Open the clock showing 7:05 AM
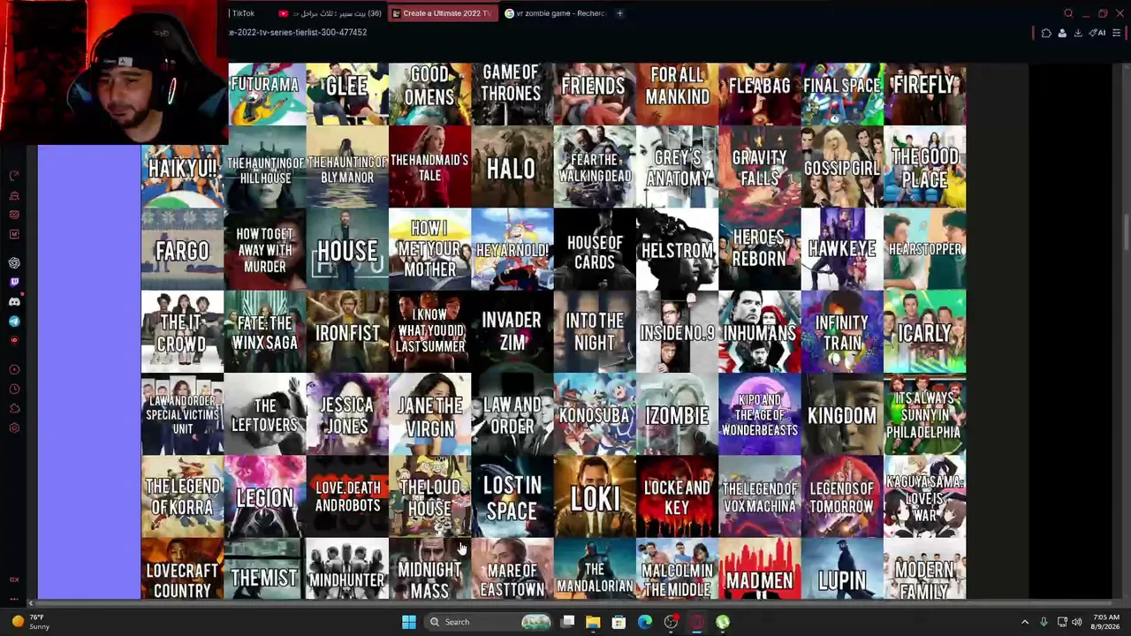 (x=1105, y=622)
